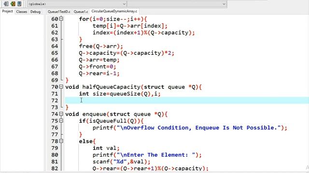Switch to the Classes sidebar tab
The image size is (309, 173).
coord(22,12)
